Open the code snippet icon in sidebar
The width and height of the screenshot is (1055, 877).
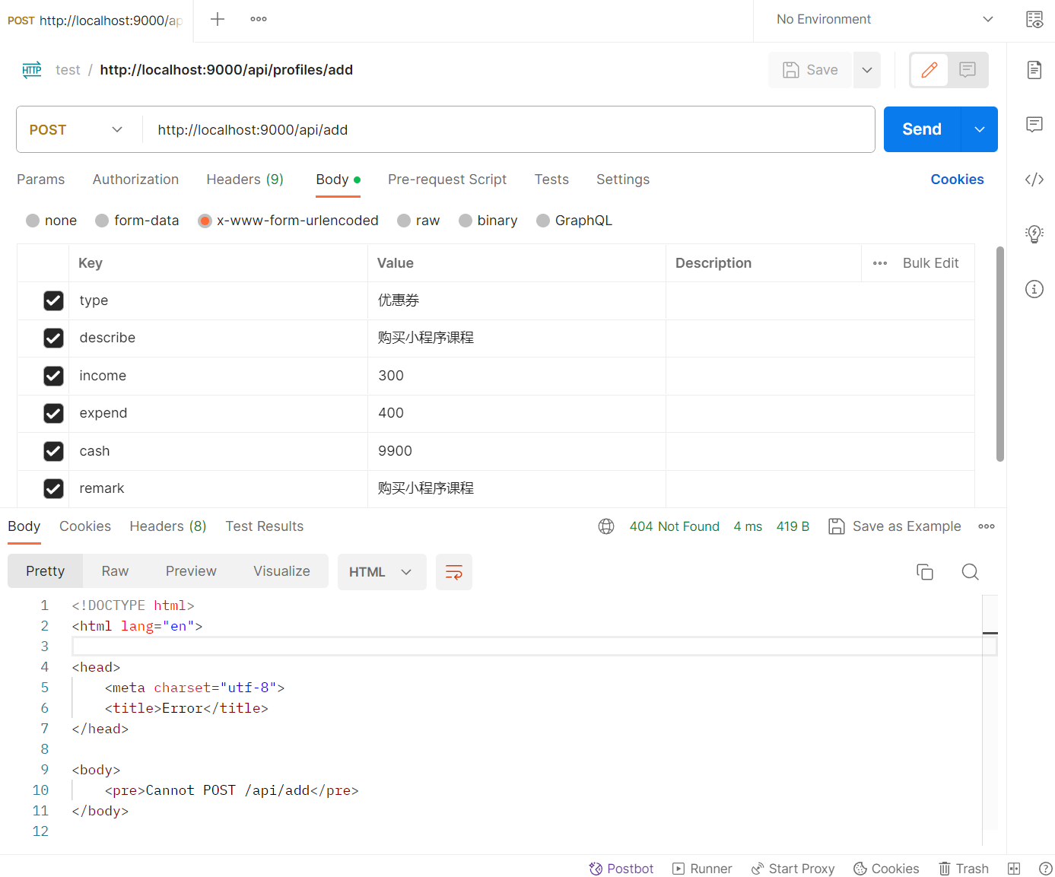click(x=1034, y=180)
